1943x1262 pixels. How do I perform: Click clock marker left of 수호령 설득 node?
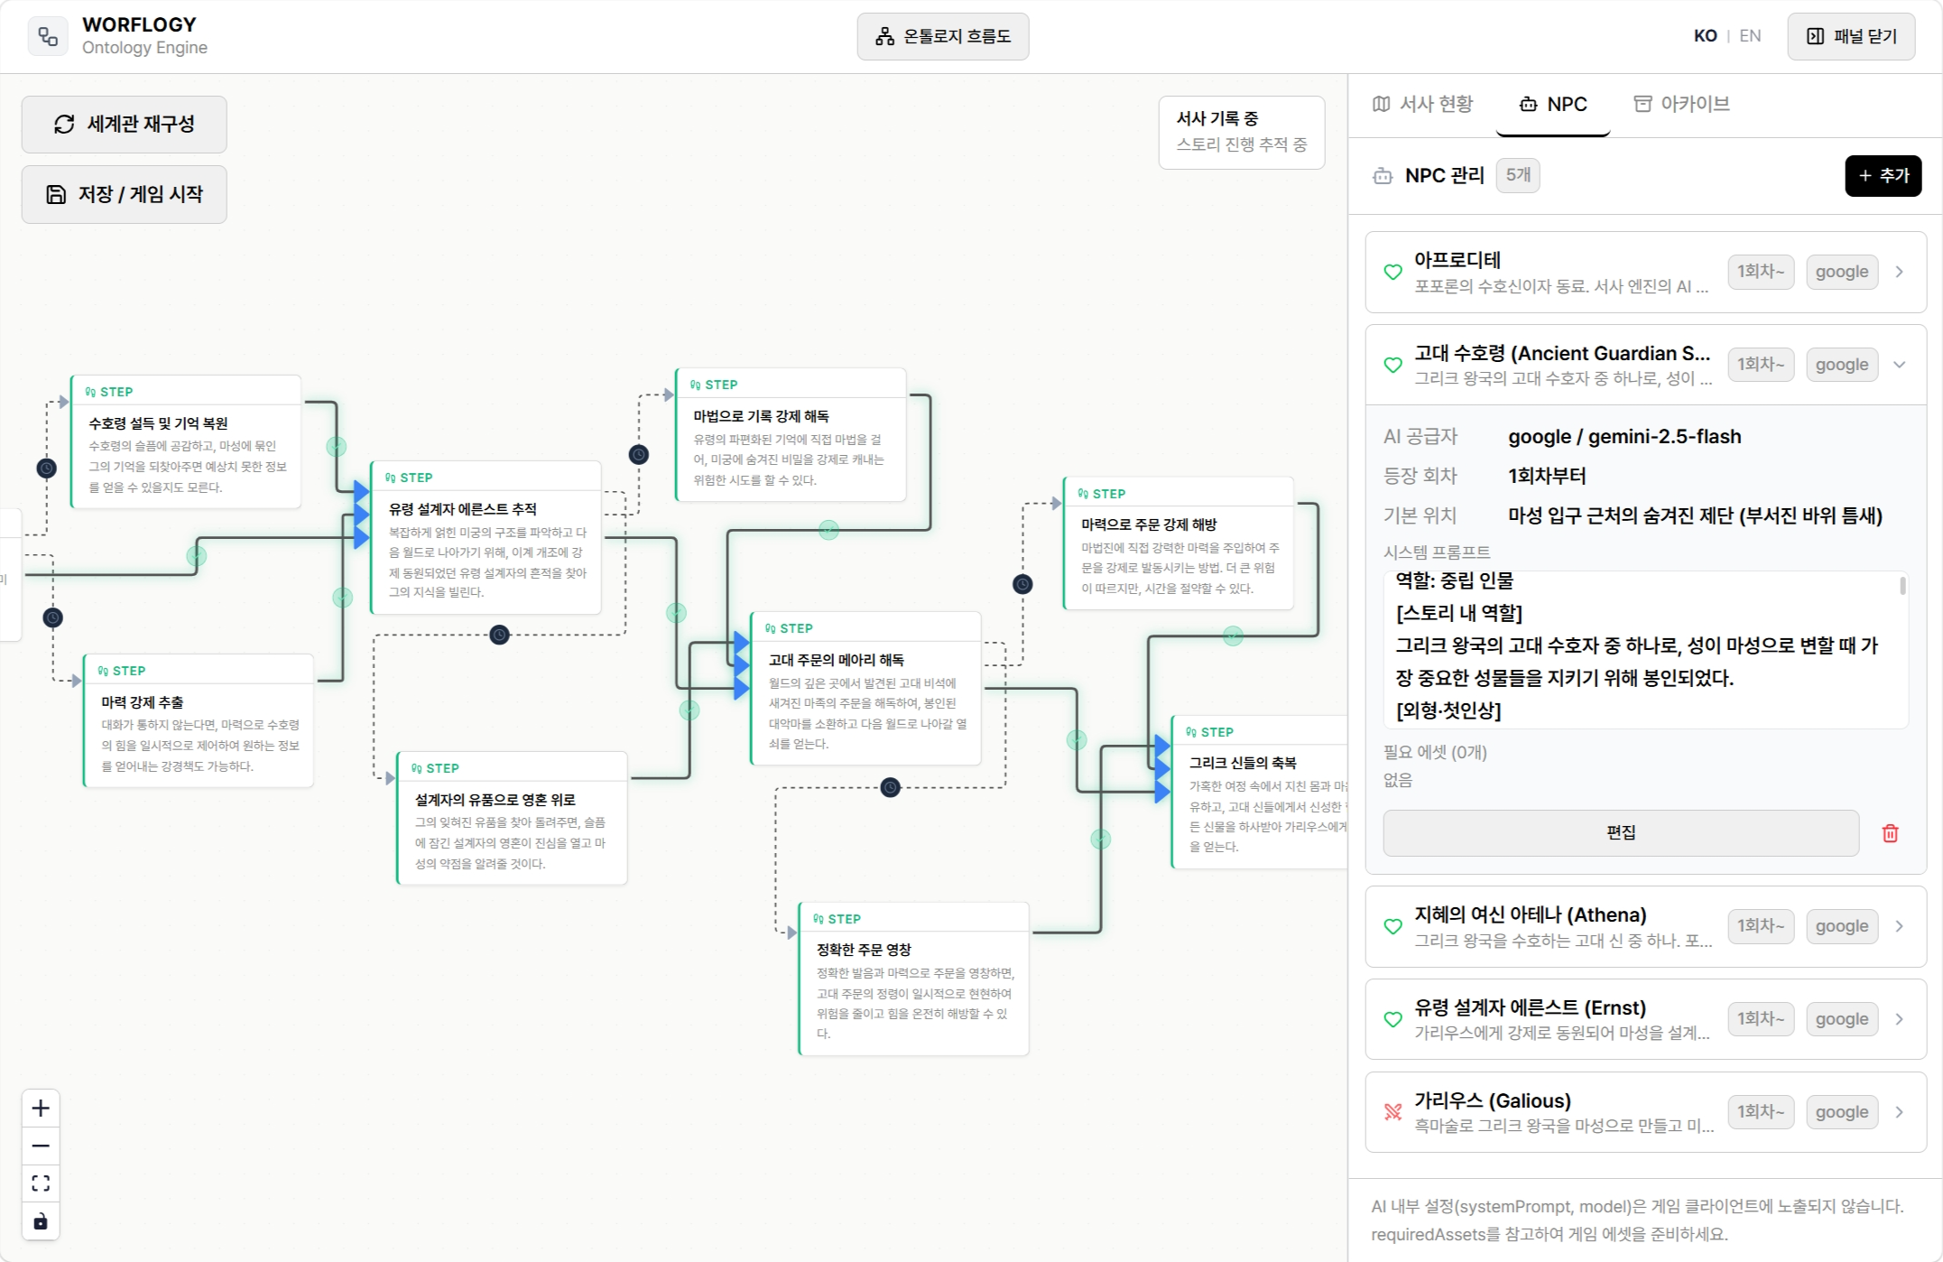46,468
